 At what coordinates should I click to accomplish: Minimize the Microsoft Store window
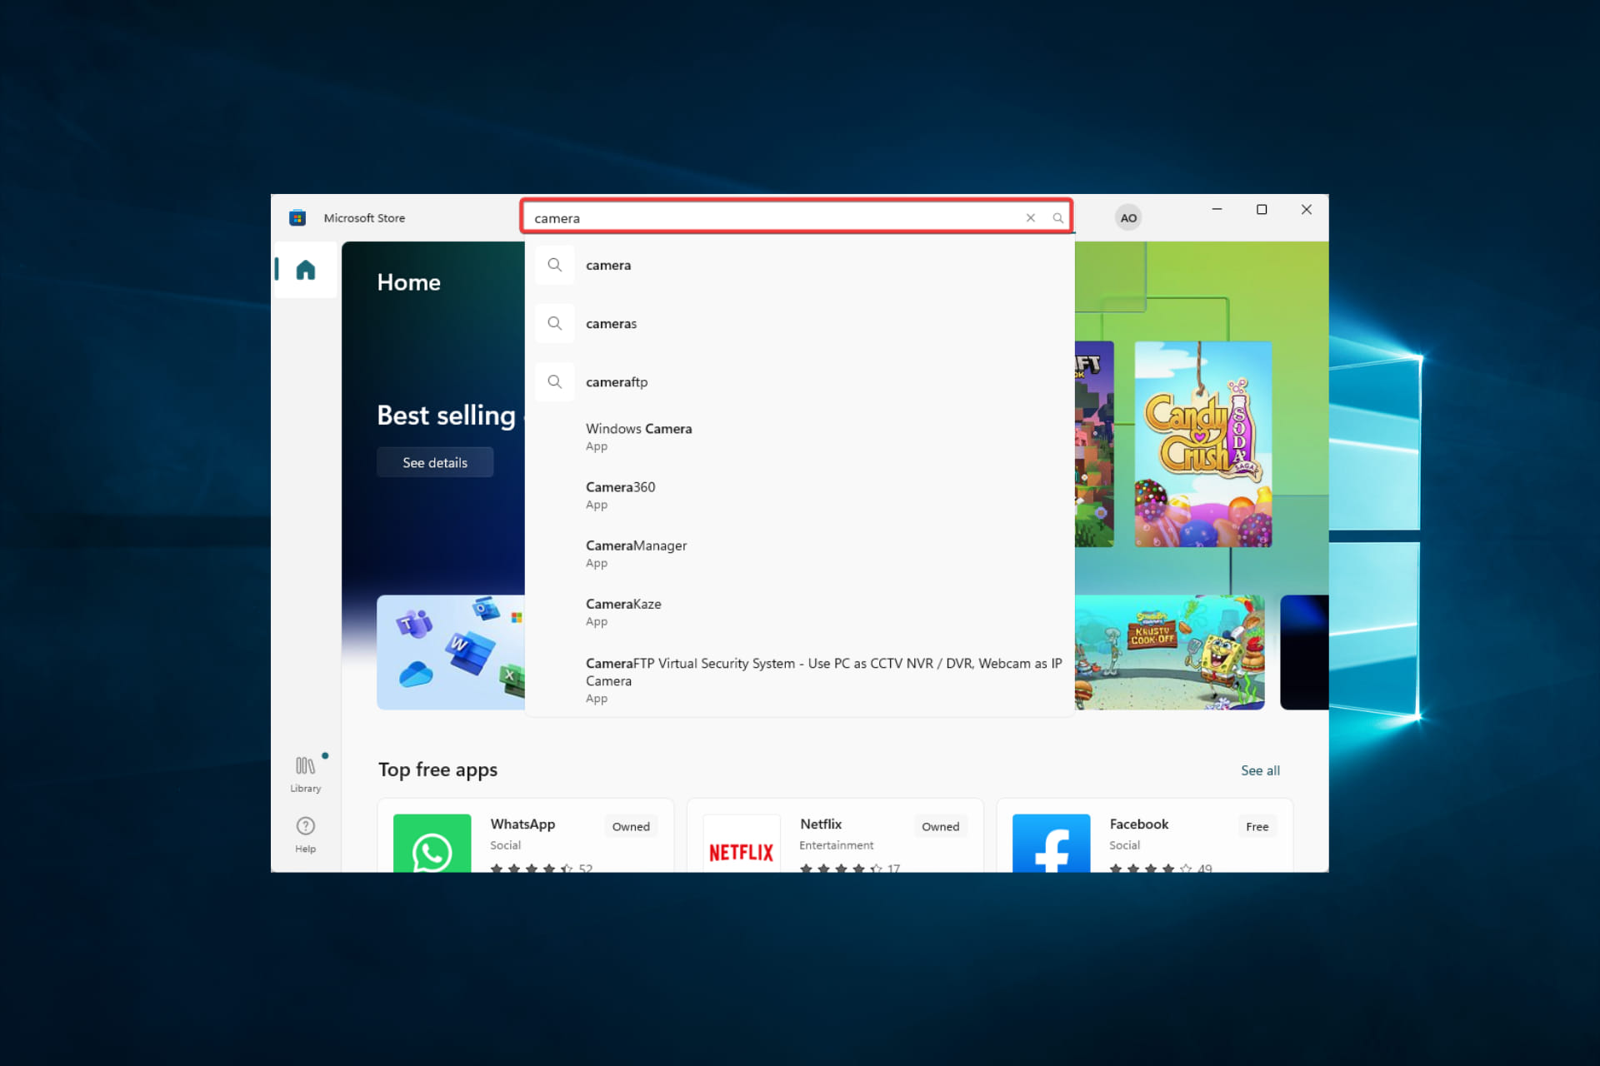point(1217,210)
